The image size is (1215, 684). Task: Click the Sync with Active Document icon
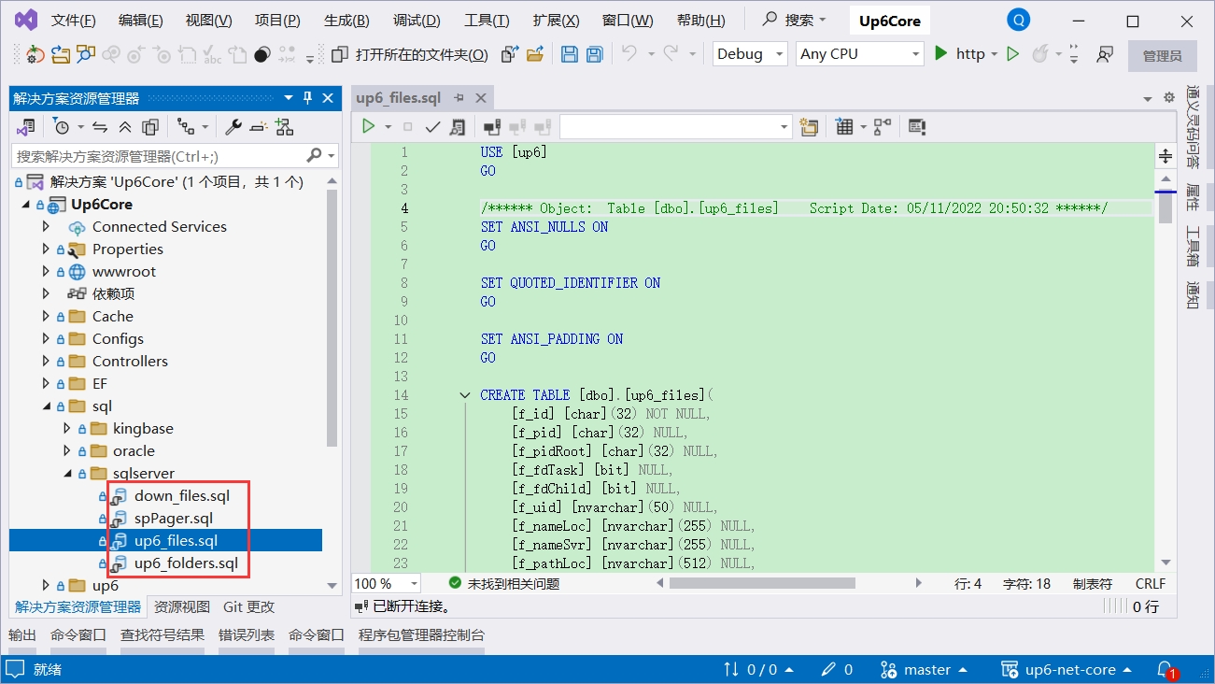[x=100, y=126]
